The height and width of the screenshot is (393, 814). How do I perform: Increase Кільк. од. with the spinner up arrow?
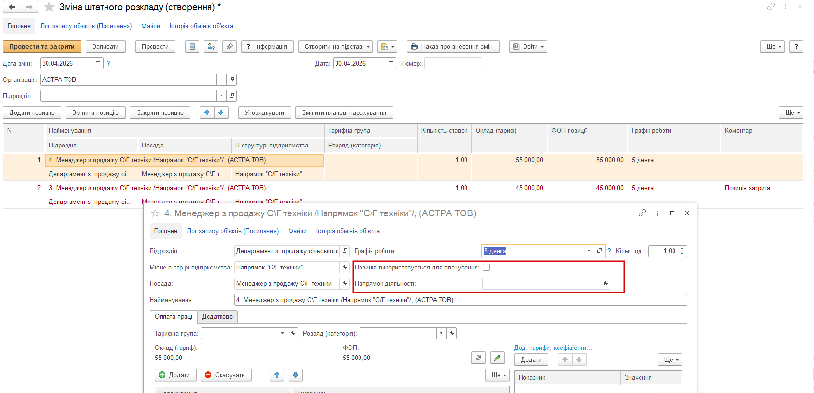(x=682, y=248)
